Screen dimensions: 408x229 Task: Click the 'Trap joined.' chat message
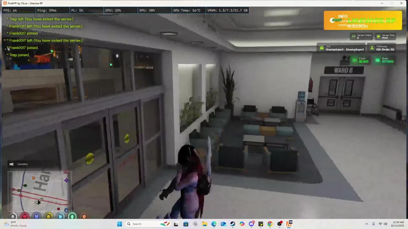tap(19, 55)
